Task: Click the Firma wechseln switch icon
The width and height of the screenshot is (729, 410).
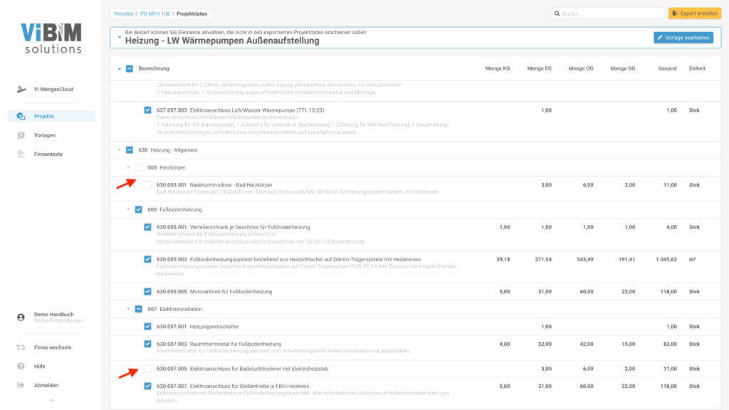Action: tap(21, 347)
